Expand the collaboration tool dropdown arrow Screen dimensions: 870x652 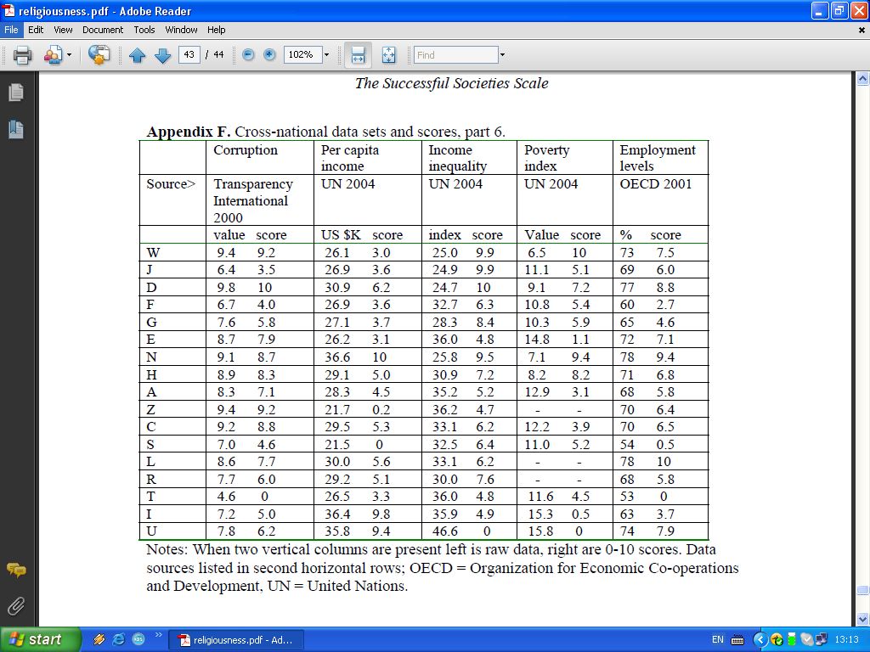tap(69, 55)
